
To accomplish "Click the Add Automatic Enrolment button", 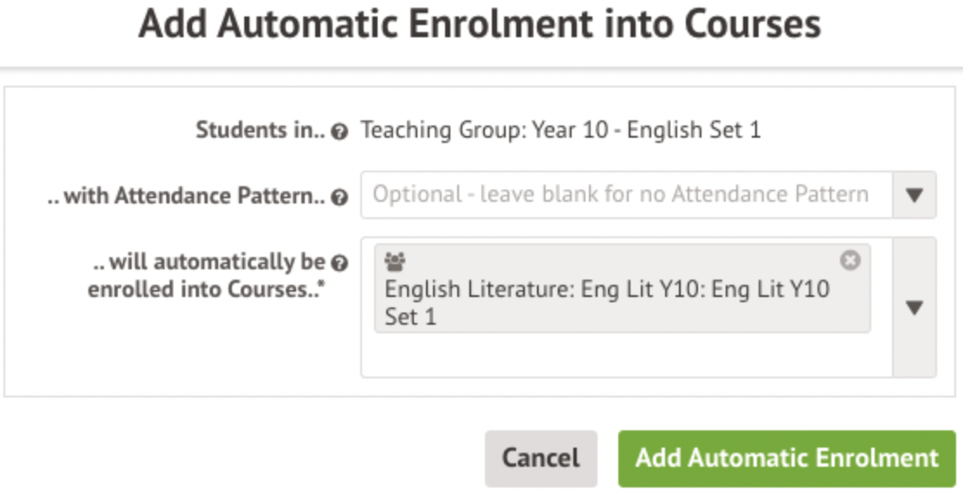I will (x=786, y=457).
